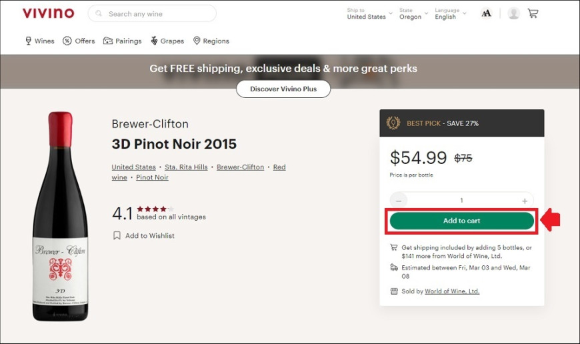
Task: Open the Pairings menu
Action: click(123, 41)
